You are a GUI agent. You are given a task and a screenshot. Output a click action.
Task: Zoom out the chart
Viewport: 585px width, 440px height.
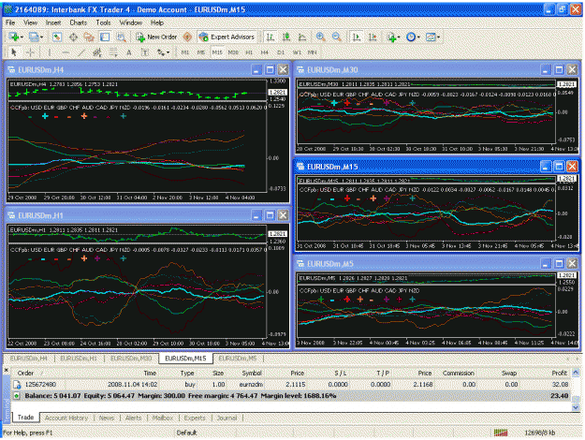coord(337,37)
